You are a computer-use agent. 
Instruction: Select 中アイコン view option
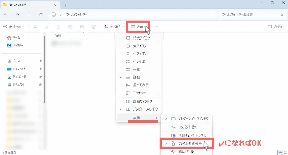(x=139, y=54)
